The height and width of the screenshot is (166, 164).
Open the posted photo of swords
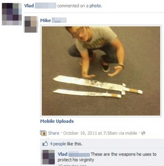(101, 71)
